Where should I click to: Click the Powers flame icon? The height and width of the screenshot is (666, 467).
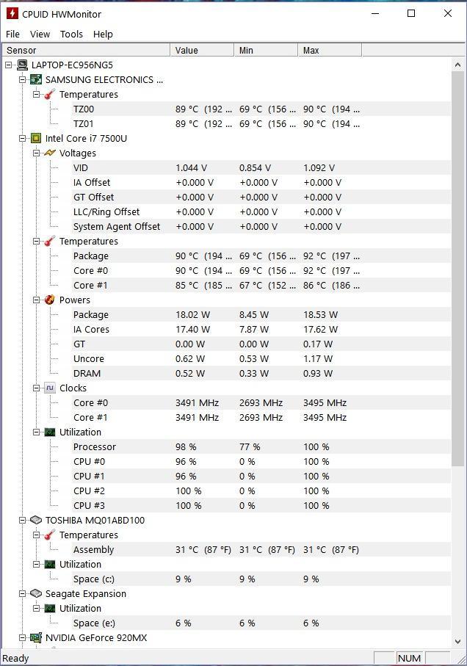(x=50, y=300)
